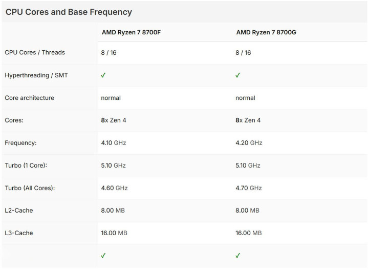This screenshot has height=269, width=368.
Task: Click the bottom-row checkmark under 8700F
Action: pyautogui.click(x=103, y=255)
